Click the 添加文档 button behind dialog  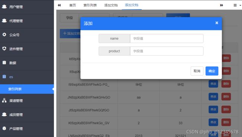70,34
